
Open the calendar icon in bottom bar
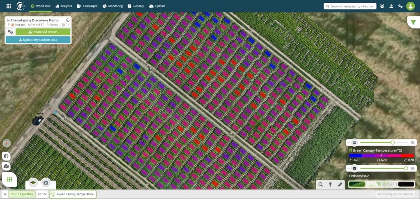[x=5, y=194]
